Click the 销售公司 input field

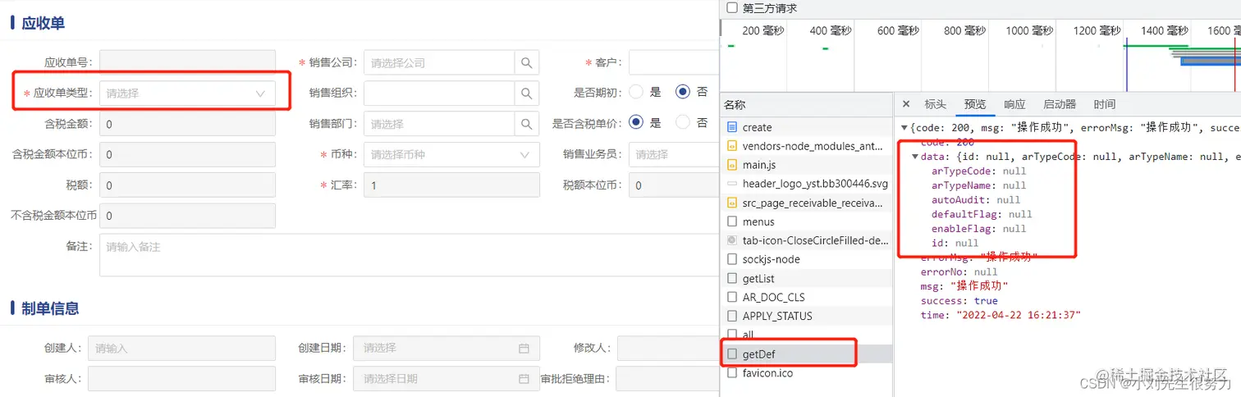coord(439,62)
